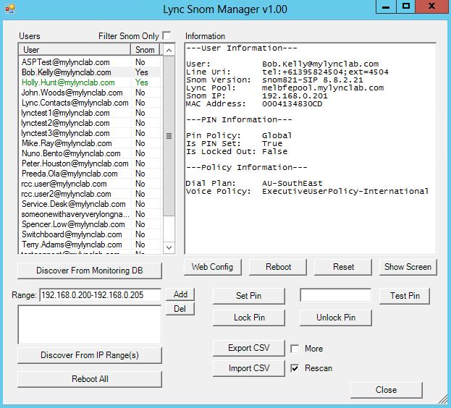Screen dimensions: 451x408
Task: Select user rcc.user@mylynclab.com
Action: tap(90, 184)
